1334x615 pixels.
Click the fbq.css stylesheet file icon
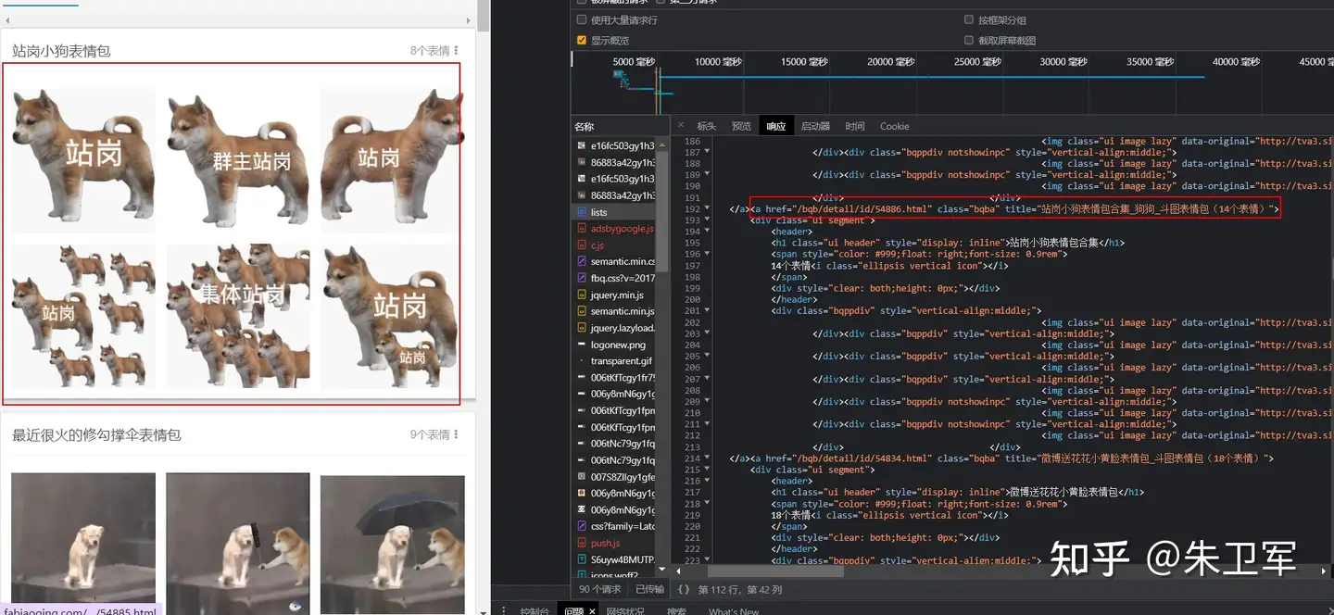click(x=581, y=278)
